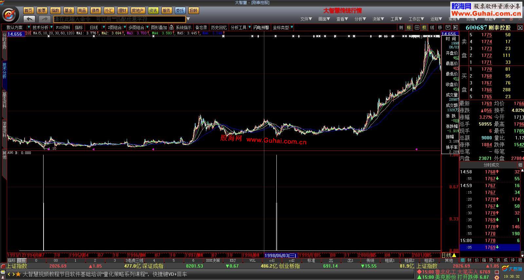Open the 股票 stocks section
Viewport: 524px width, 280px height.
(x=42, y=10)
